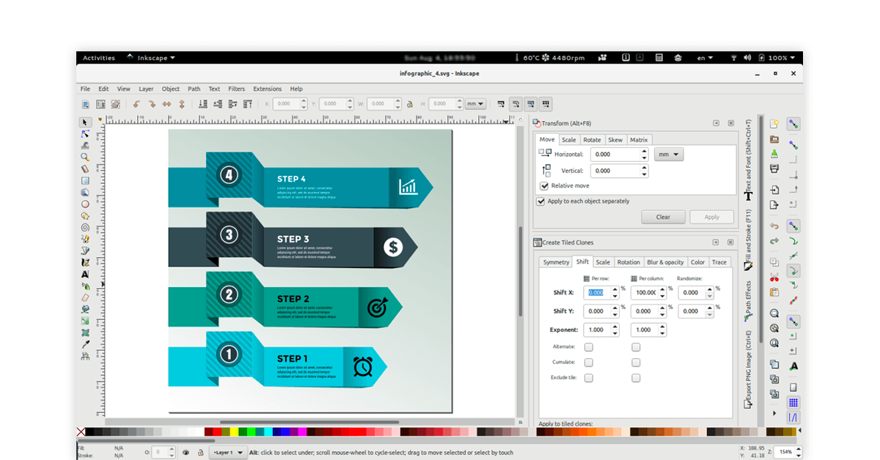This screenshot has height=460, width=880.
Task: Open Extensions menu
Action: pos(268,89)
